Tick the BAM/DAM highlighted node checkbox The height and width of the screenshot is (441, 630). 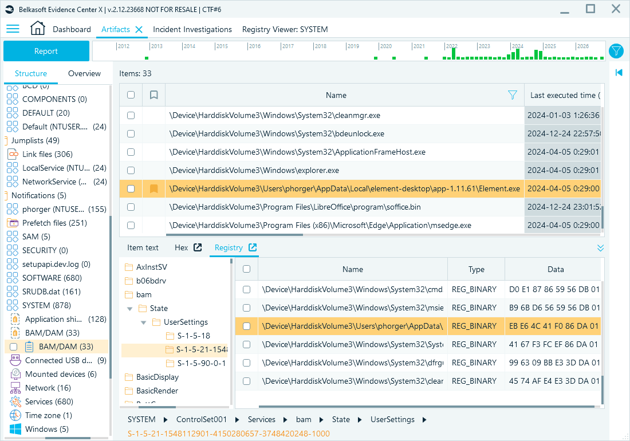coord(14,346)
